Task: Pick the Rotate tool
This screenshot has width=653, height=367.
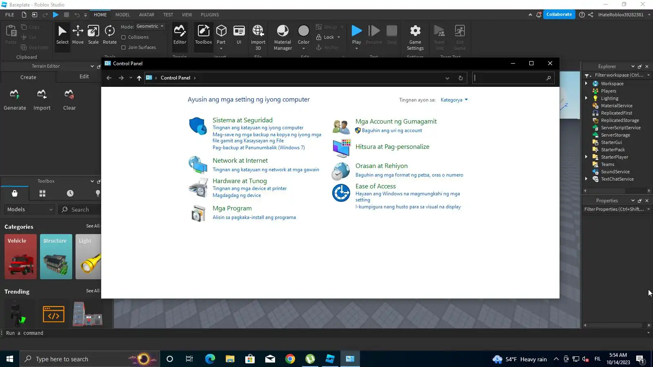Action: click(x=109, y=35)
